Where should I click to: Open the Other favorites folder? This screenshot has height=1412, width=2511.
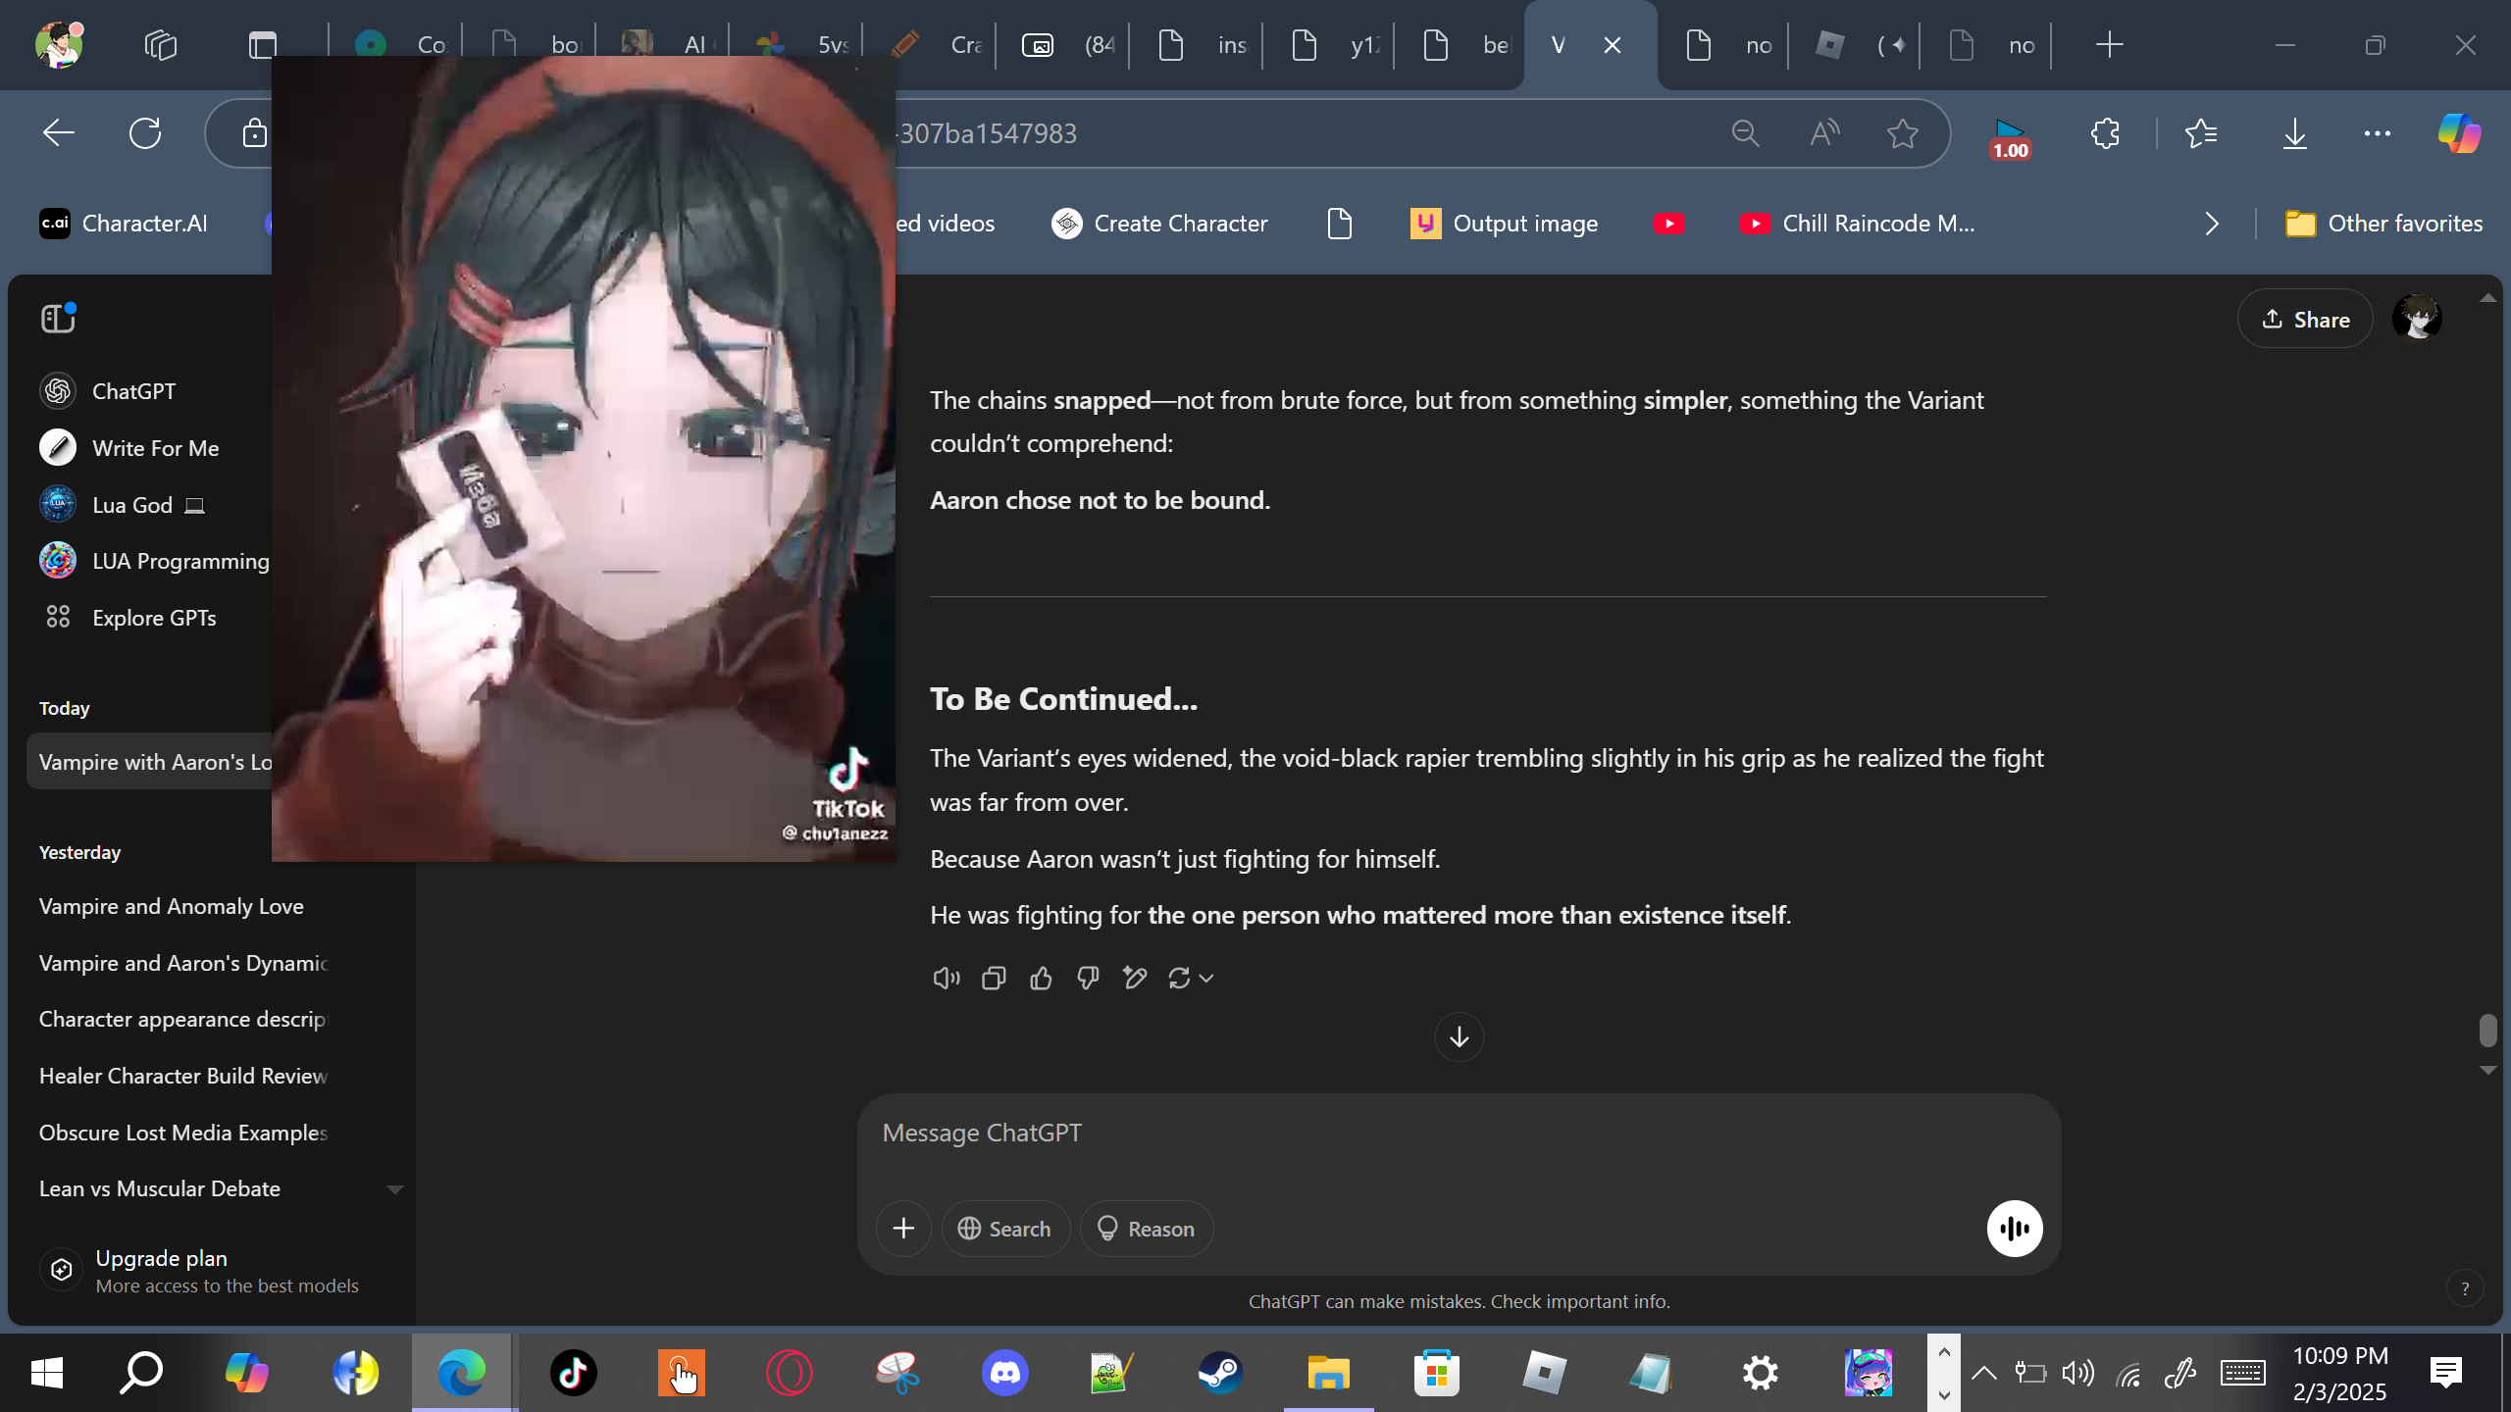(2383, 224)
